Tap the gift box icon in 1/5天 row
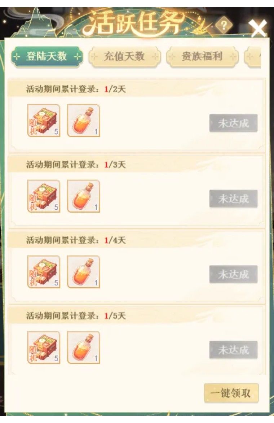Image resolution: width=274 pixels, height=423 pixels. click(x=44, y=348)
